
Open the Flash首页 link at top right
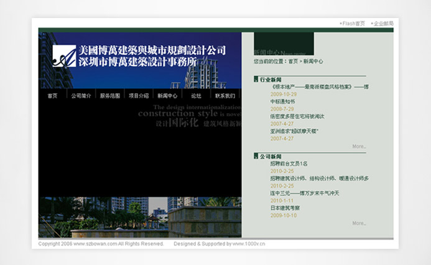click(353, 23)
